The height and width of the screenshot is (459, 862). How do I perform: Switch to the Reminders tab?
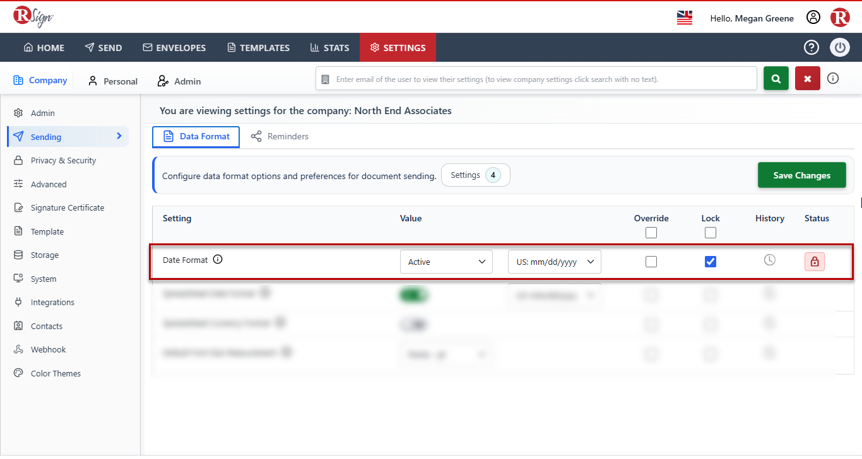280,136
